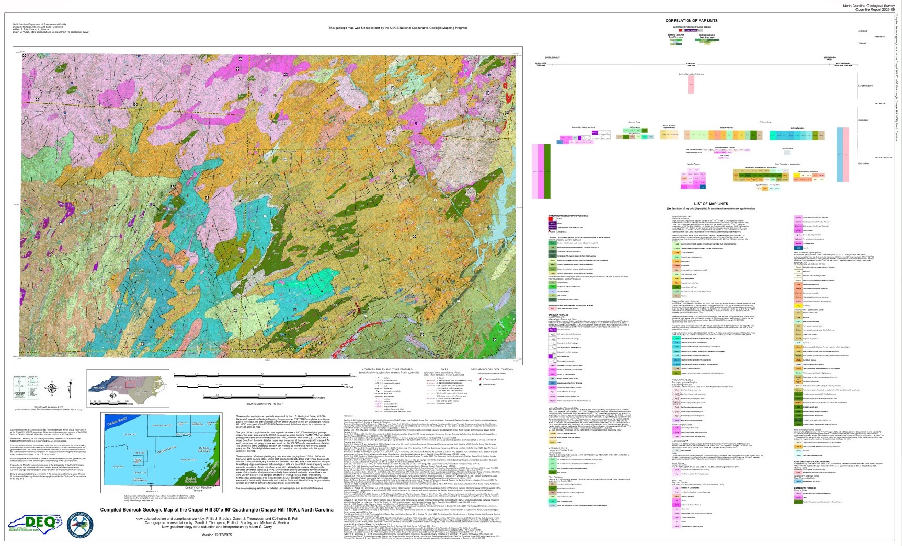Click the magnetic declination star arrow
Screen dimensions: 902x546
coord(70,386)
